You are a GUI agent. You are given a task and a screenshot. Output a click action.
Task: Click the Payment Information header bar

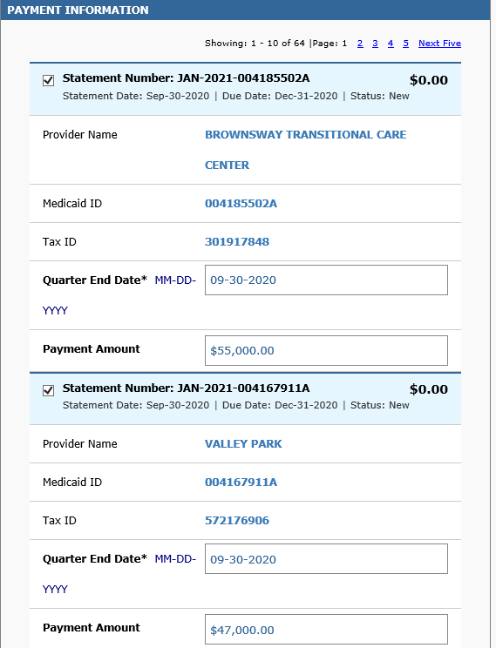[245, 10]
